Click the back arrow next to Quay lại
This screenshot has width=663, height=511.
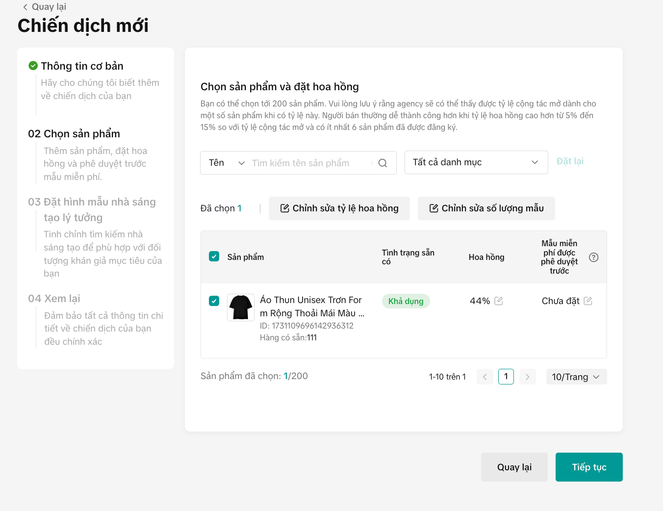(25, 7)
